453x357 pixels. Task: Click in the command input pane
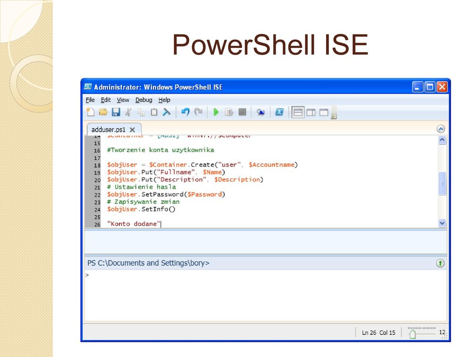(265, 296)
